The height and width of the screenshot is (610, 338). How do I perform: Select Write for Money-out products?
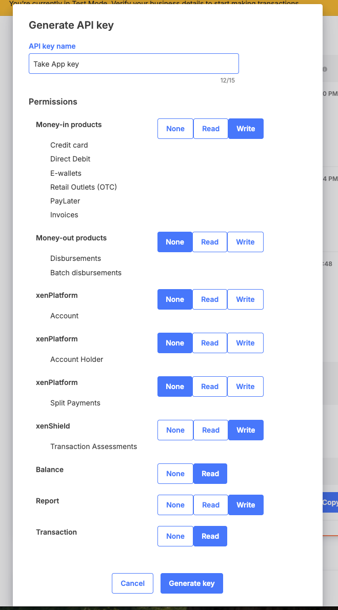pos(245,242)
